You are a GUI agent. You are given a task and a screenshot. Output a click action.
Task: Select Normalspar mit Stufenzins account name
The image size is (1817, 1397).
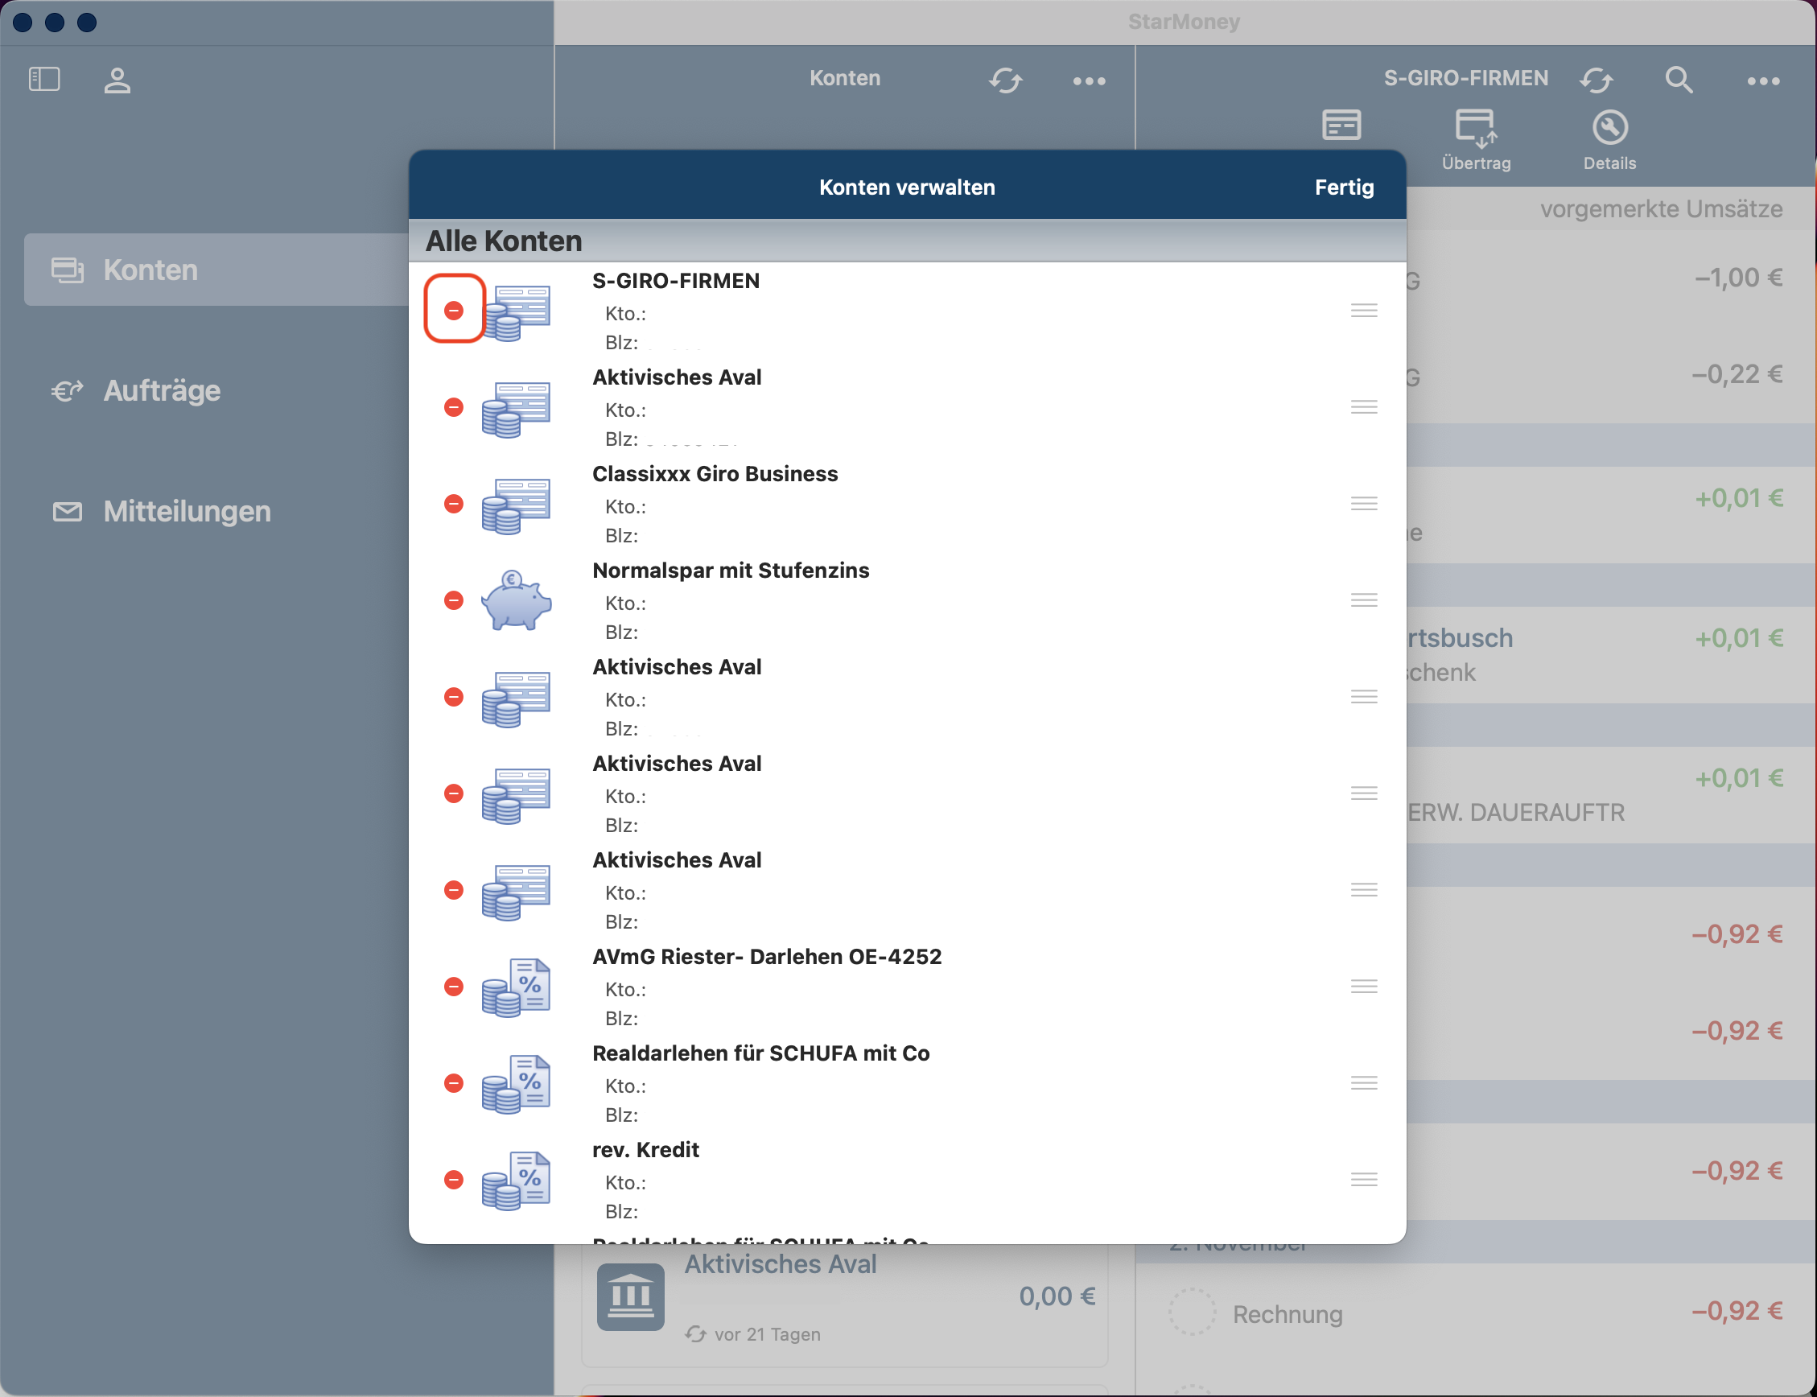coord(730,571)
